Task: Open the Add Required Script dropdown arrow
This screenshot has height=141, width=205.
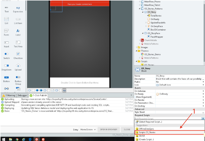Action: [x=203, y=118]
